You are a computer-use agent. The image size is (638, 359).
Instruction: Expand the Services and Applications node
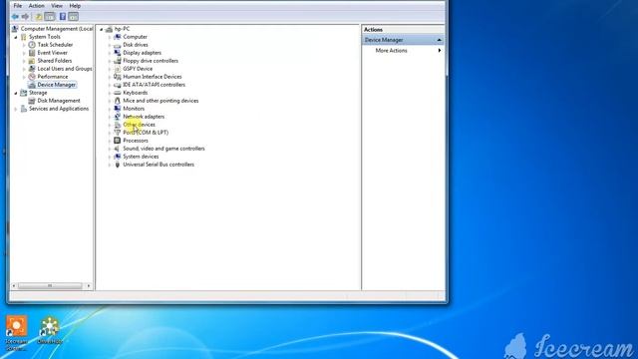[16, 109]
